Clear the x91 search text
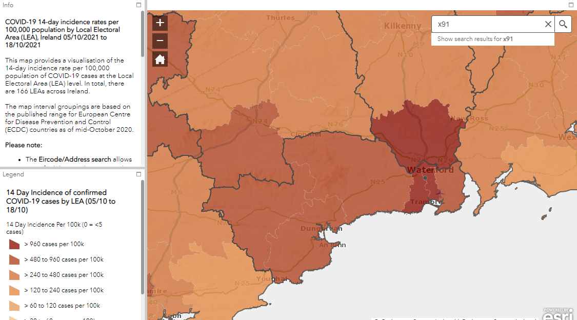The image size is (577, 320). [548, 24]
